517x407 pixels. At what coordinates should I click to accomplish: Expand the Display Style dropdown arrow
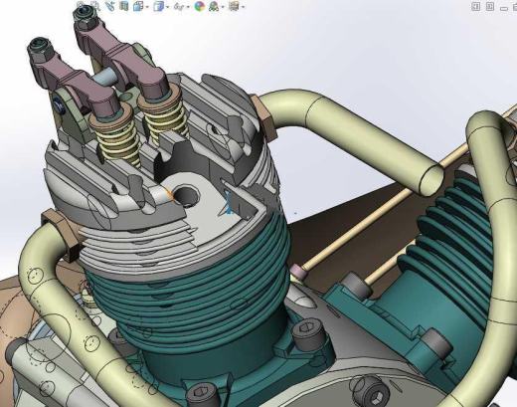[168, 7]
